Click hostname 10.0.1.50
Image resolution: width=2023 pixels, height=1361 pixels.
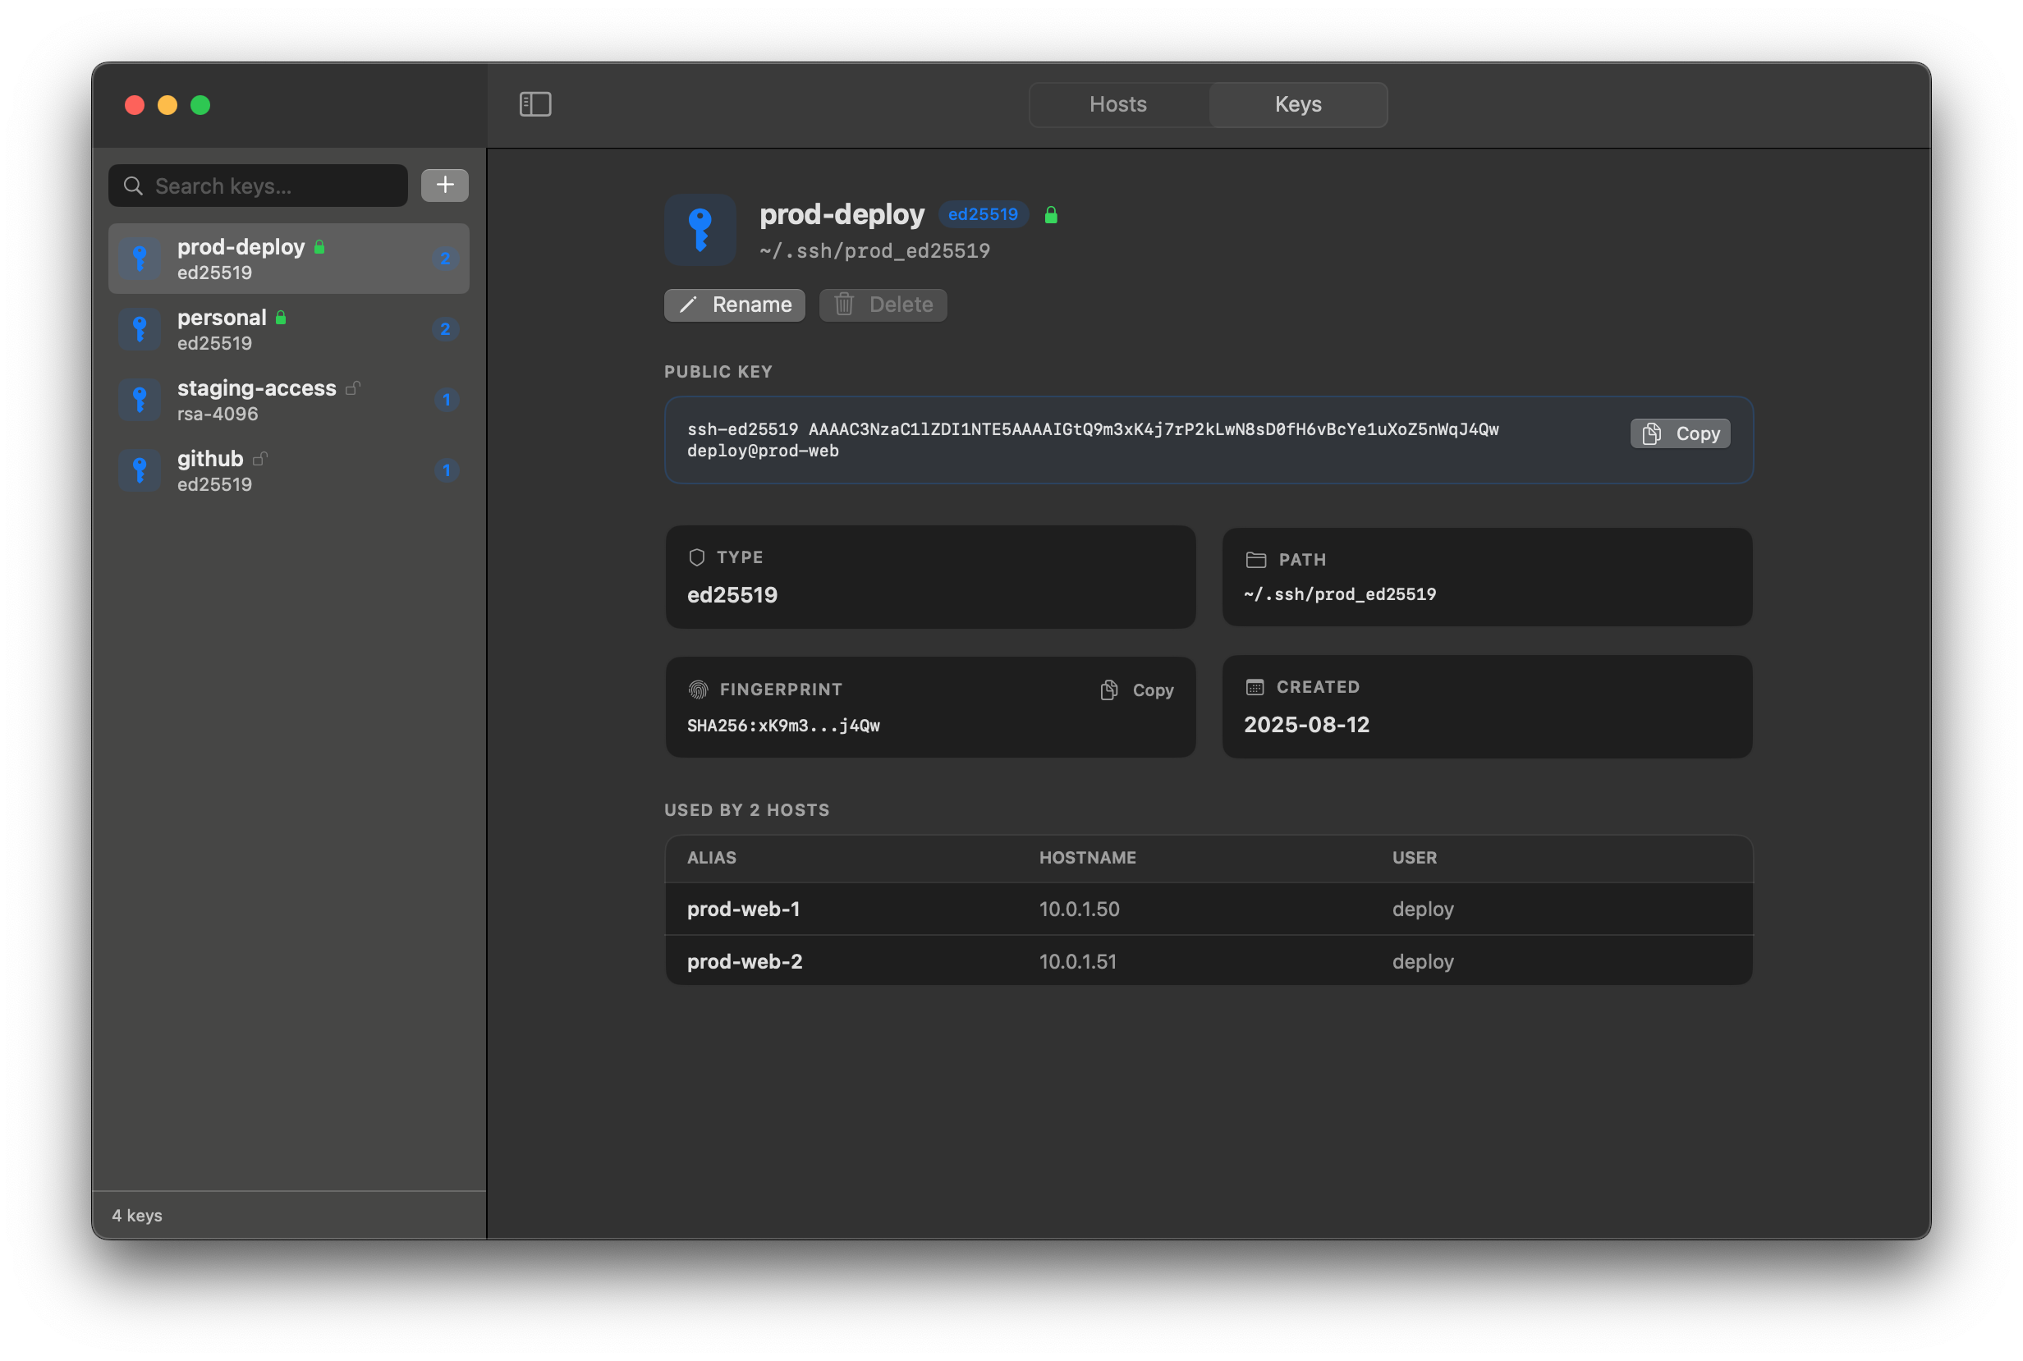click(x=1079, y=909)
